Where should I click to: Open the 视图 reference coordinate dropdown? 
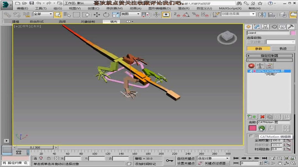[x=130, y=14]
